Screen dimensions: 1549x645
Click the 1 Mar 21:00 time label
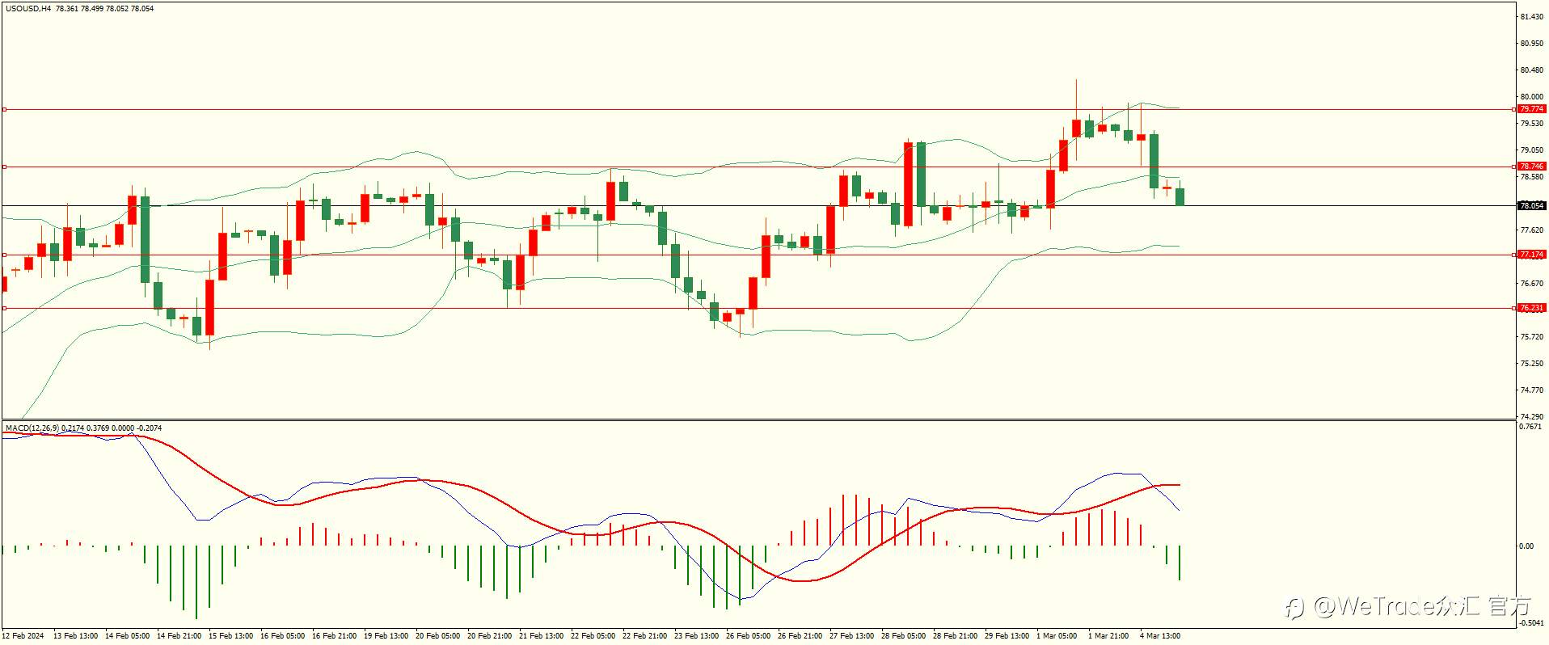pyautogui.click(x=1108, y=636)
